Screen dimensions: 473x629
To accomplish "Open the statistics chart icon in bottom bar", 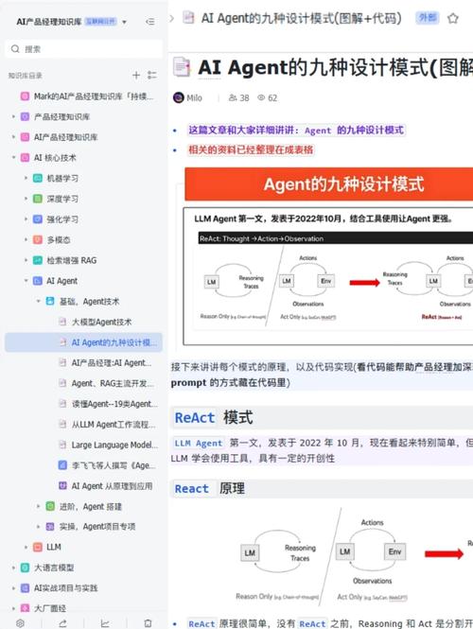I will point(105,623).
